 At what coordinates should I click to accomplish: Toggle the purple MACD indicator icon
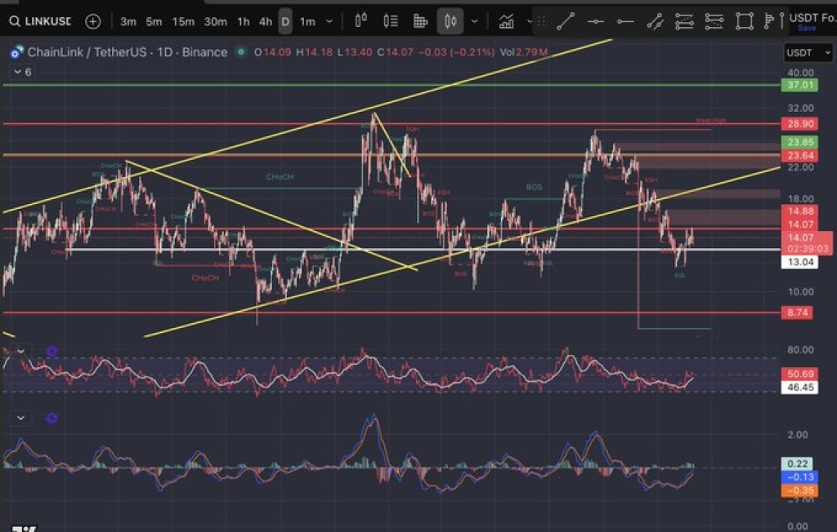pyautogui.click(x=51, y=419)
